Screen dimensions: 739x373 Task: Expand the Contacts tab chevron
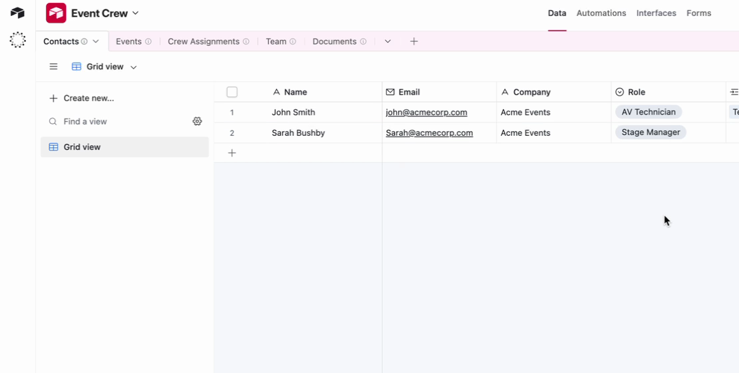(96, 41)
